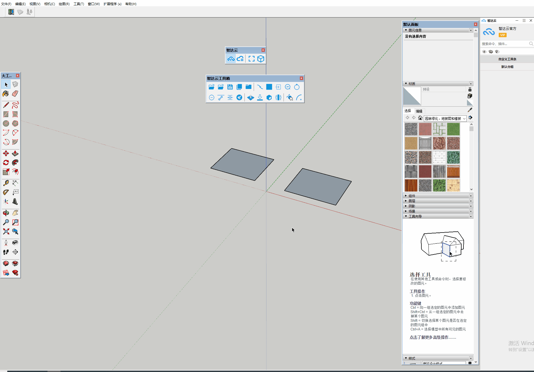Image resolution: width=534 pixels, height=372 pixels.
Task: Click the 自定义工具条 button
Action: pyautogui.click(x=507, y=59)
